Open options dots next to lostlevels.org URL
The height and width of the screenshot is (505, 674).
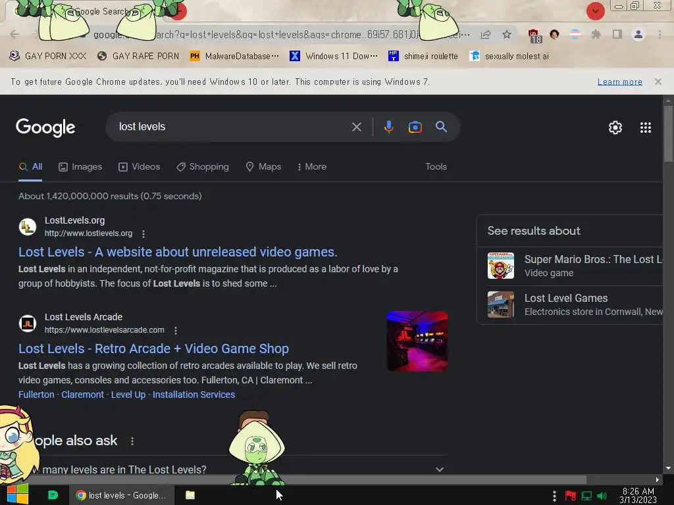click(143, 233)
